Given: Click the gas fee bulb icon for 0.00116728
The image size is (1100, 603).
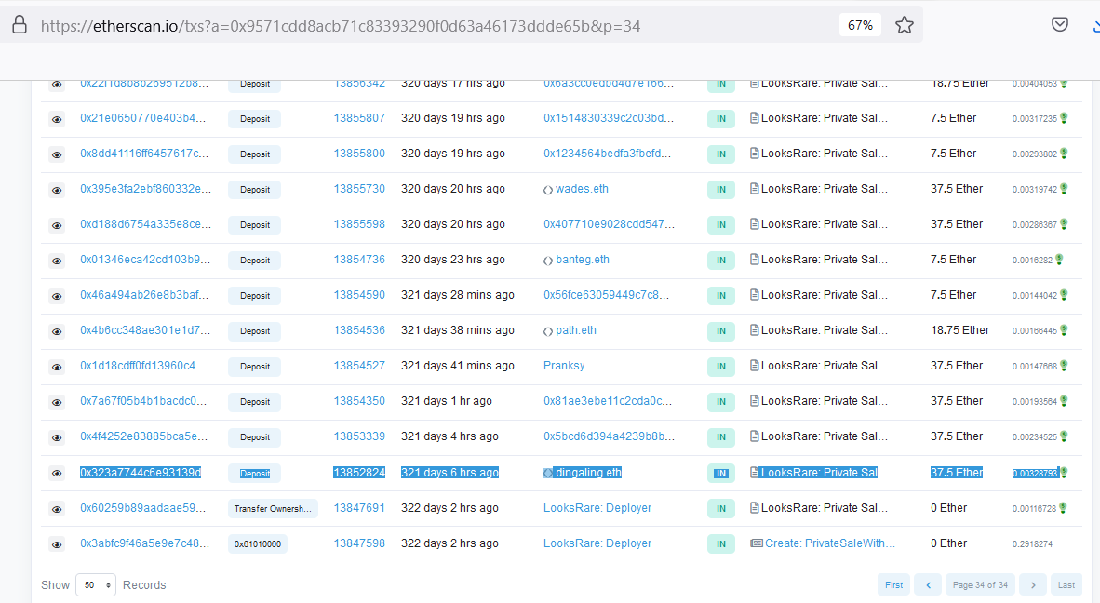Looking at the screenshot, I should [x=1063, y=508].
